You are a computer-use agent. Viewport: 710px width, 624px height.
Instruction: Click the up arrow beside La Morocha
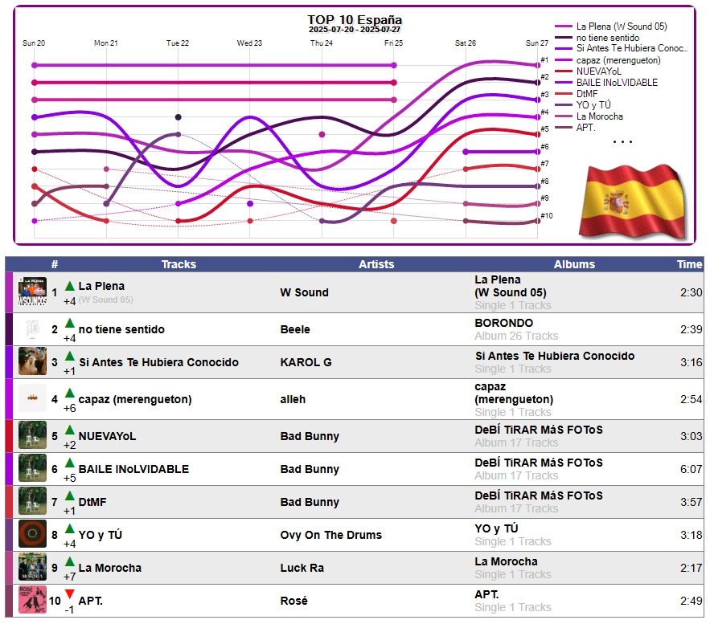(x=69, y=561)
